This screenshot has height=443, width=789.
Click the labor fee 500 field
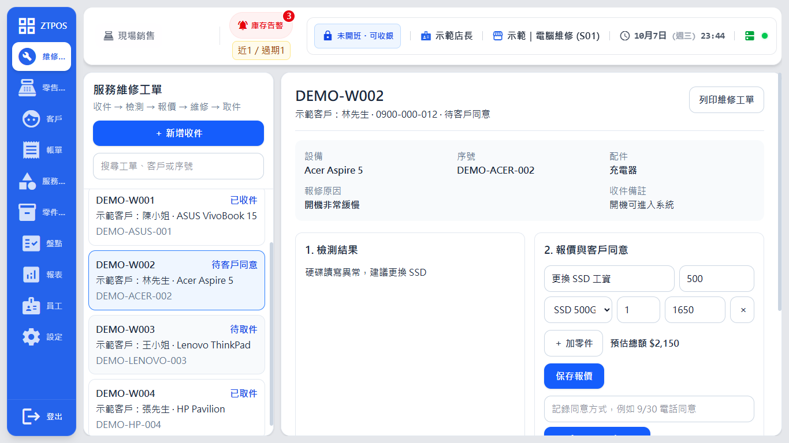(x=717, y=279)
